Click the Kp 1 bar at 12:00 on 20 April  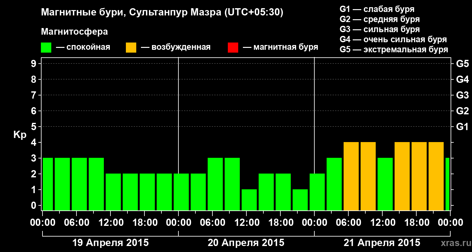coord(249,200)
